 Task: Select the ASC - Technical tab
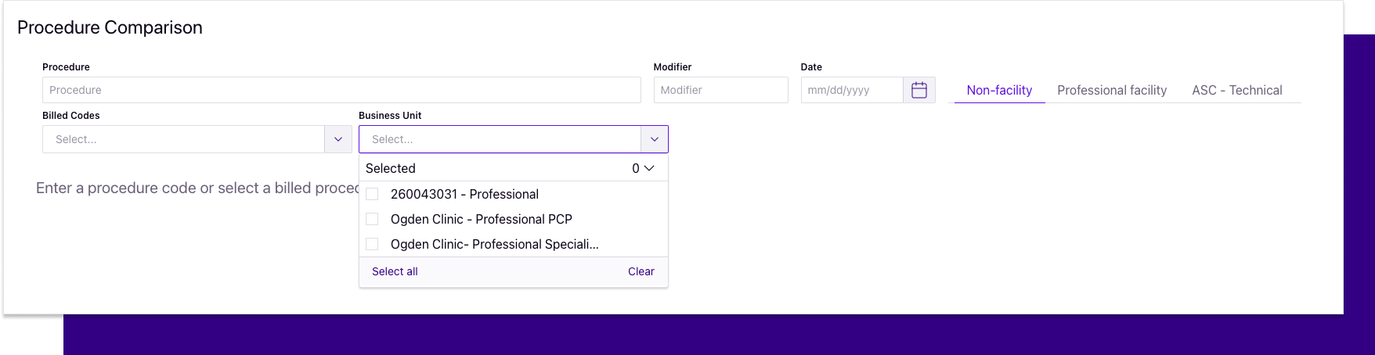click(1237, 90)
